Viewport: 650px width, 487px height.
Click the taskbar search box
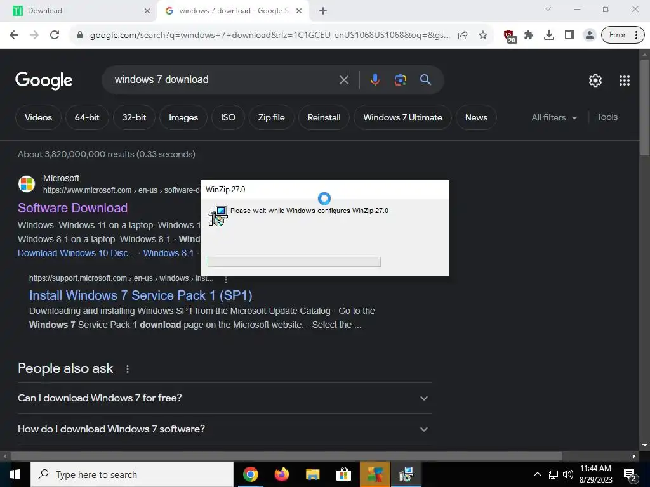(132, 474)
